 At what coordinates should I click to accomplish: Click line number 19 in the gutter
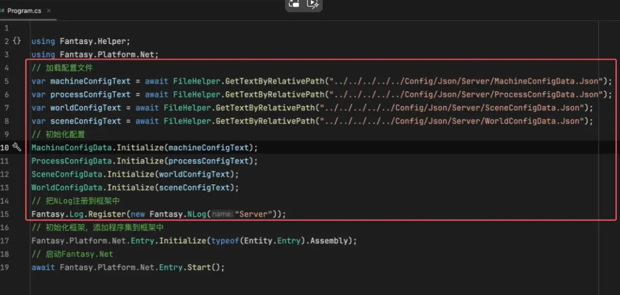coord(5,267)
